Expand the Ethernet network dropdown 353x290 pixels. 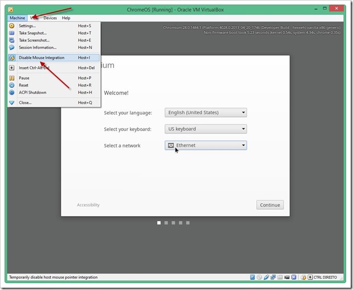coord(206,146)
